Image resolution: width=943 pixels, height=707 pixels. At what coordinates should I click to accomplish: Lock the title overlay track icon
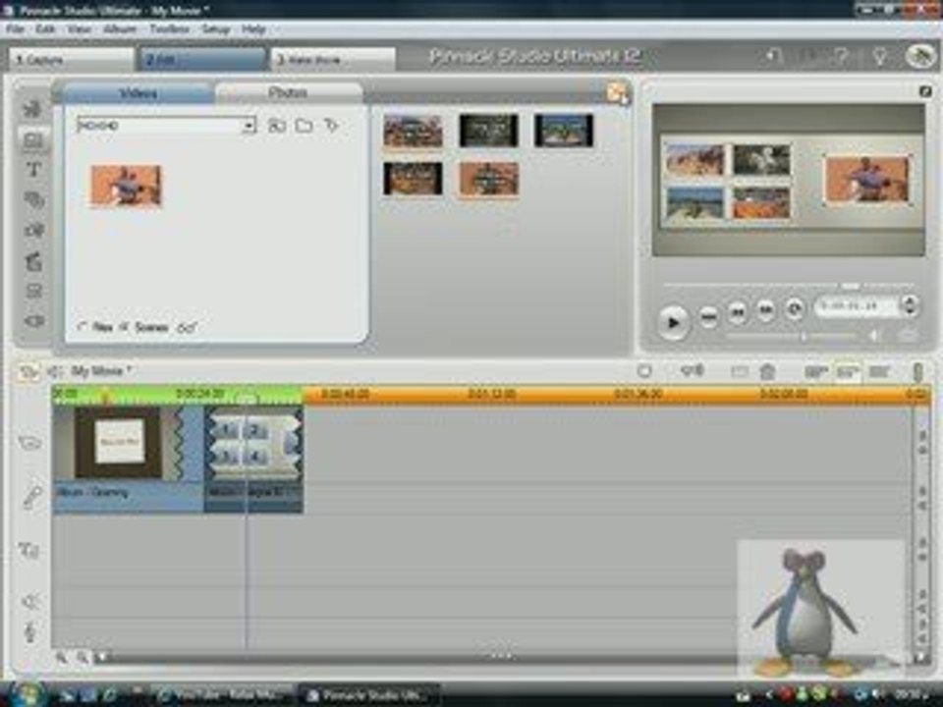click(x=28, y=550)
